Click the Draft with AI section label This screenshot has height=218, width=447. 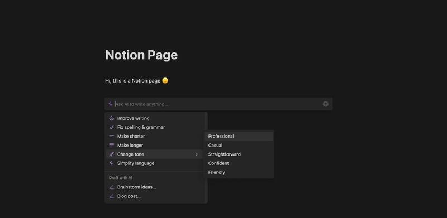(x=121, y=178)
